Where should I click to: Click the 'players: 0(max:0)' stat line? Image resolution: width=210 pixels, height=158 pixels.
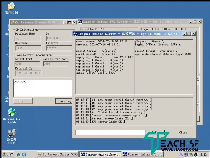coord(150,42)
